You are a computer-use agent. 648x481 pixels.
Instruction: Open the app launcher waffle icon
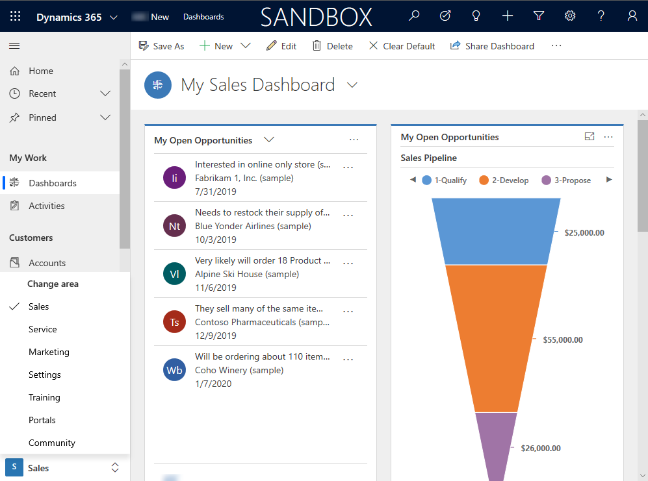(16, 16)
